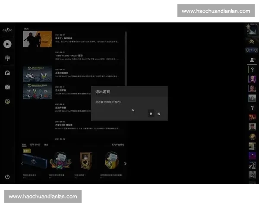Image resolution: width=259 pixels, height=207 pixels.
Task: Click 是 to confirm quitting game
Action: pos(151,114)
